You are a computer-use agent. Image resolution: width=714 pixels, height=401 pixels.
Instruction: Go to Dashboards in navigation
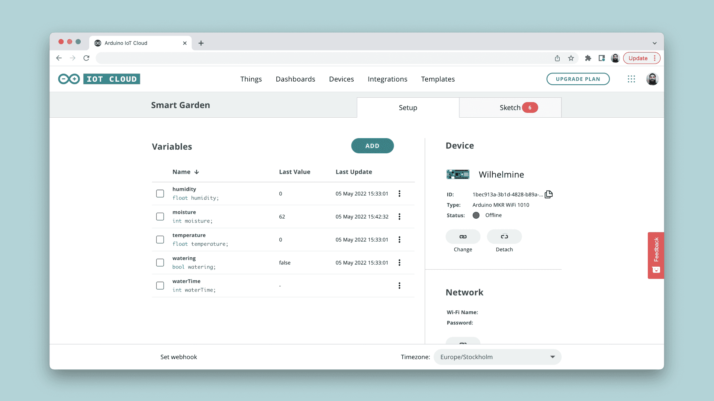click(295, 79)
